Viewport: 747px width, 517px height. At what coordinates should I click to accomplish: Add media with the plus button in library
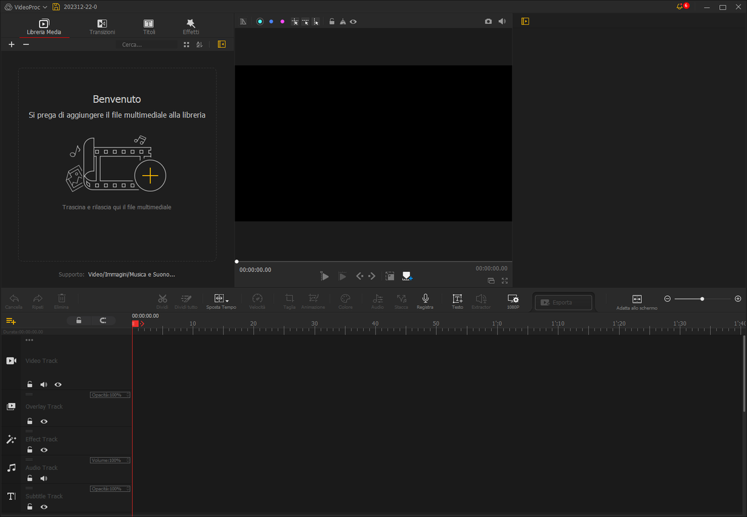(12, 45)
